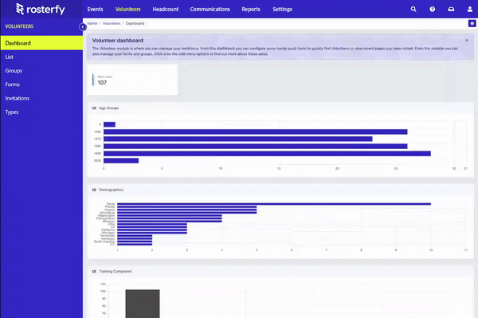Click the 1990 bar in Age Groups chart
478x318 pixels.
coord(267,153)
